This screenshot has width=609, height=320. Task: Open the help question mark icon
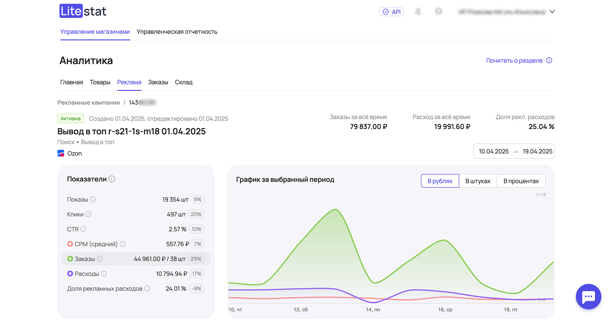pos(439,11)
